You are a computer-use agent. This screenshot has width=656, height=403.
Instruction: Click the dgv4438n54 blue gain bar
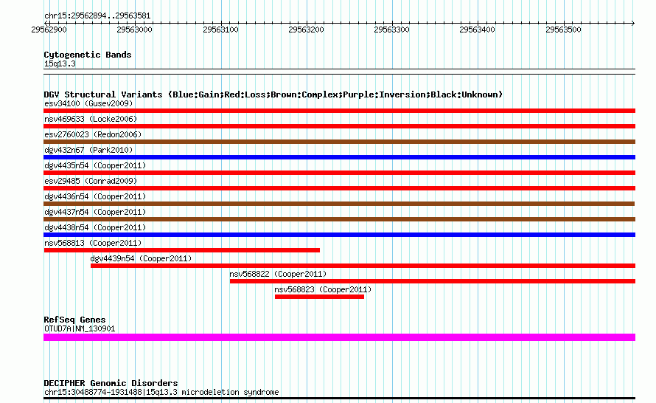coord(339,235)
